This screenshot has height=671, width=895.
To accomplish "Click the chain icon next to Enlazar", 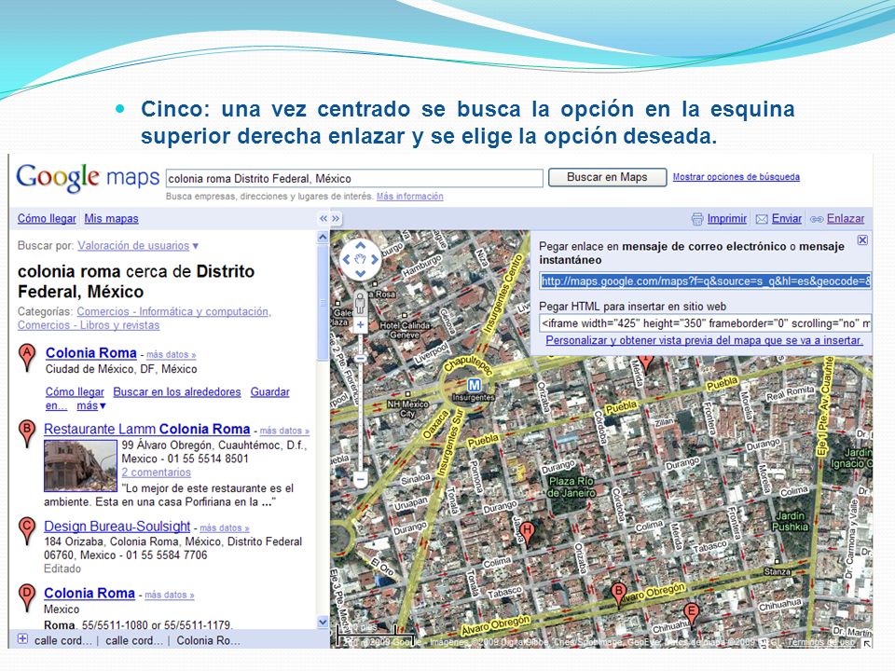I will (817, 218).
